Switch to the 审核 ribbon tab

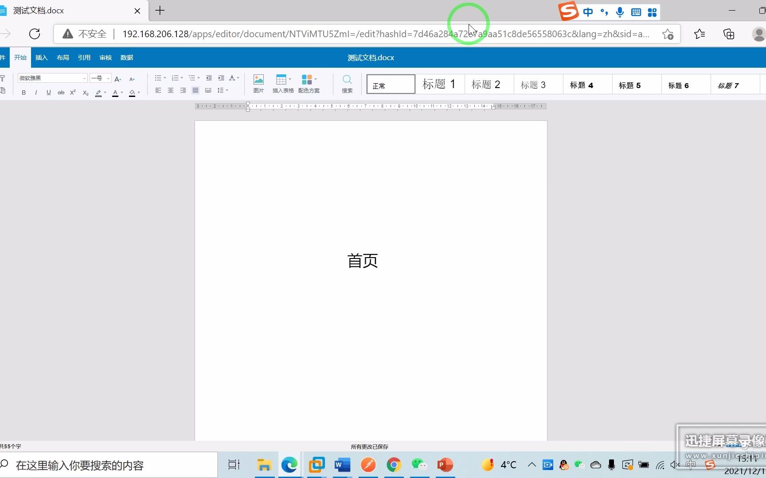coord(105,57)
